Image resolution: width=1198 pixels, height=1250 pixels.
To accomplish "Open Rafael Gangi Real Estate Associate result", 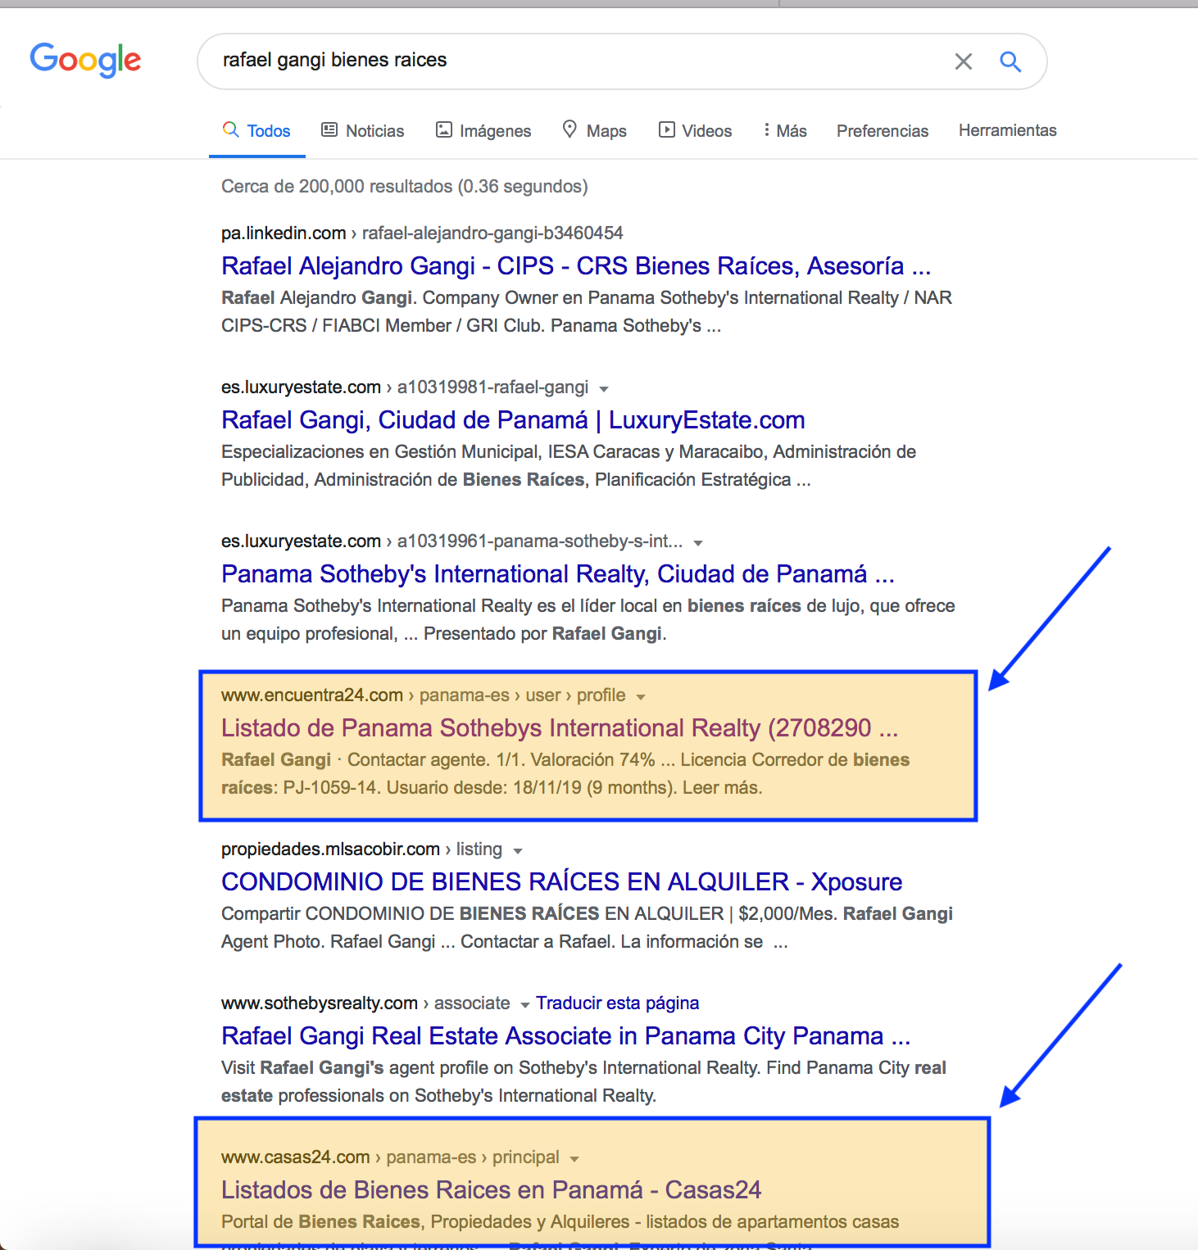I will 566,1036.
